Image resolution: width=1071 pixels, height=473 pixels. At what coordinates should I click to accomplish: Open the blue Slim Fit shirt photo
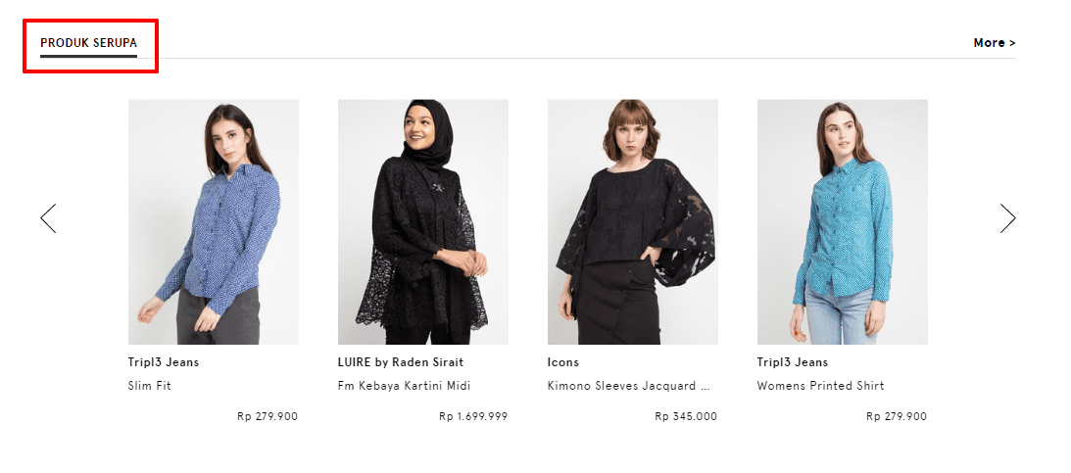(214, 221)
